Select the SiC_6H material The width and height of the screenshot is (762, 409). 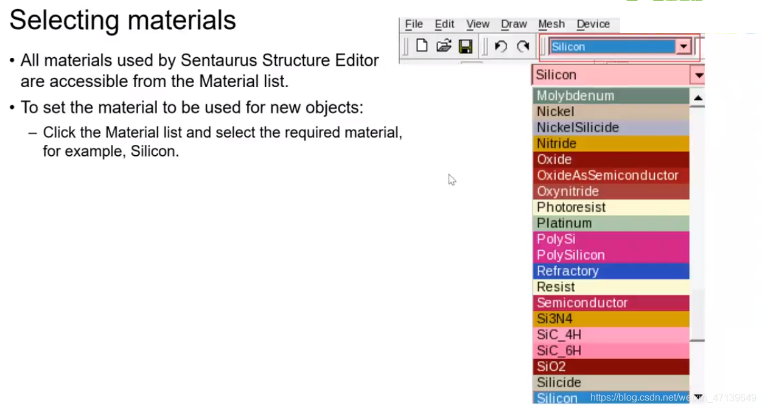(611, 350)
